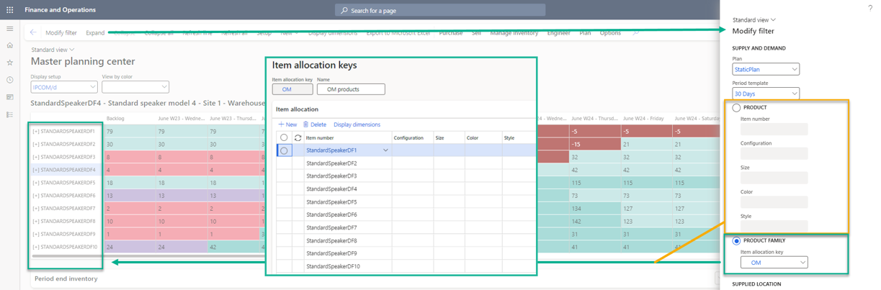Viewport: 881px width, 290px height.
Task: Open Standard view dropdown above Master planning center
Action: click(53, 50)
